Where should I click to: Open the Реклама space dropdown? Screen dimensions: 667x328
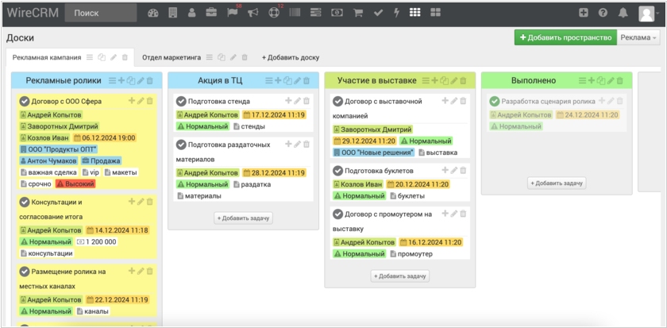tap(638, 37)
